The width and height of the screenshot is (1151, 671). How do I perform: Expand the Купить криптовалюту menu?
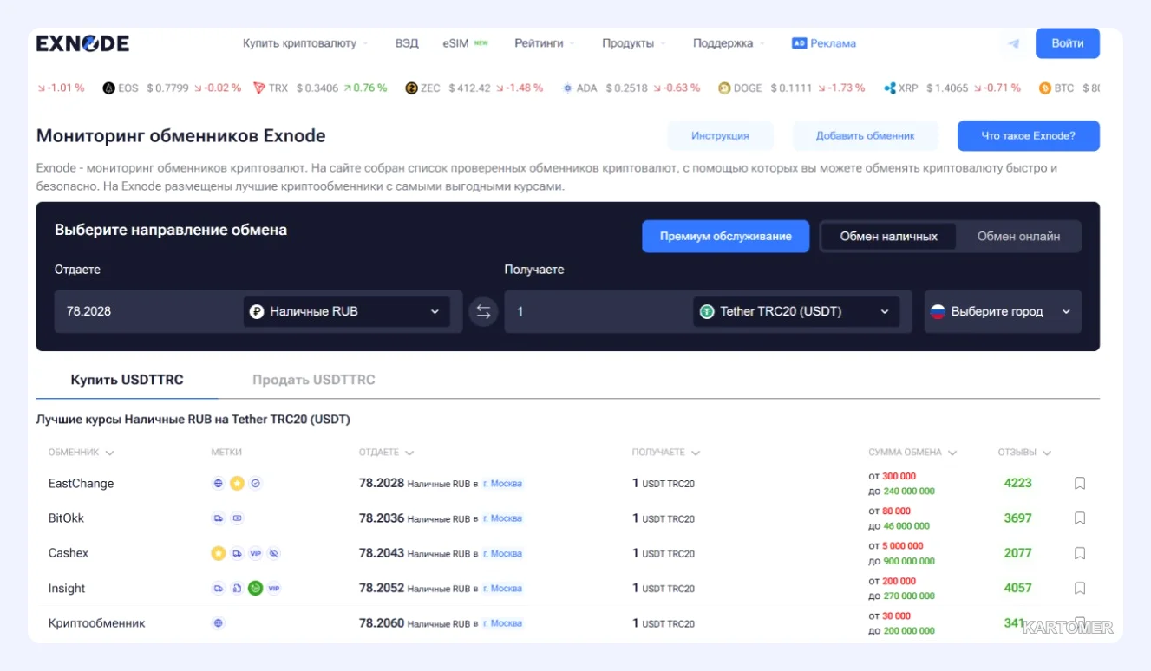pyautogui.click(x=305, y=43)
